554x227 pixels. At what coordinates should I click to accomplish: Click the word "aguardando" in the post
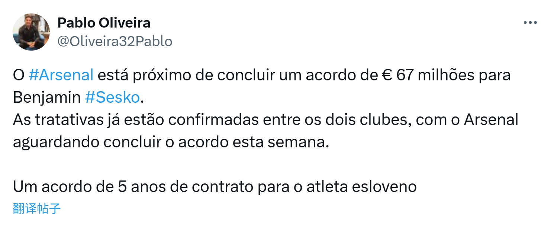pyautogui.click(x=50, y=143)
